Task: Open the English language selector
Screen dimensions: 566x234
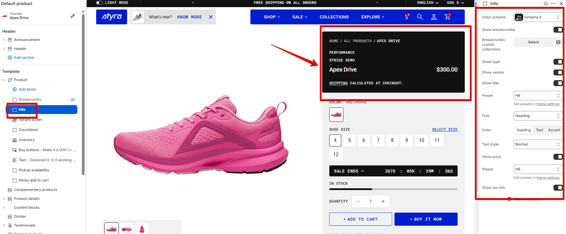Action: click(428, 3)
